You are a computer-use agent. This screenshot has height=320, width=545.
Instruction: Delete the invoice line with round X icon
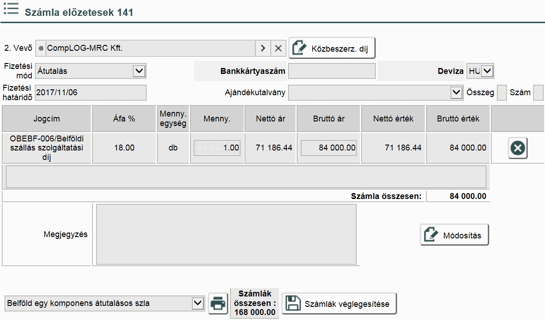(x=518, y=149)
